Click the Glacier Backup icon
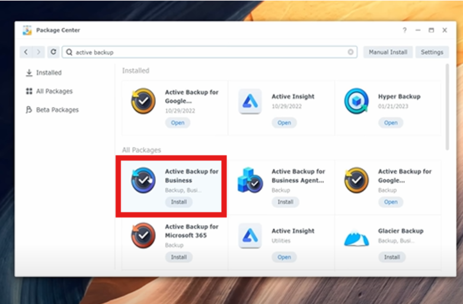This screenshot has width=463, height=304. tap(356, 238)
